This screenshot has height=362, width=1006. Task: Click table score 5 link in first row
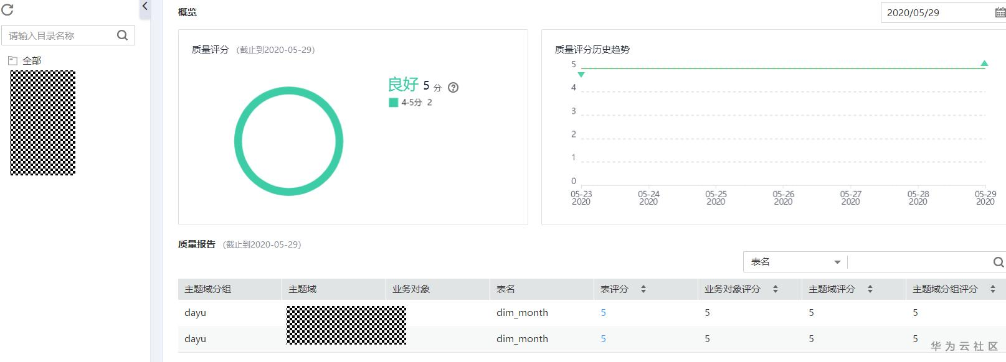tap(603, 313)
